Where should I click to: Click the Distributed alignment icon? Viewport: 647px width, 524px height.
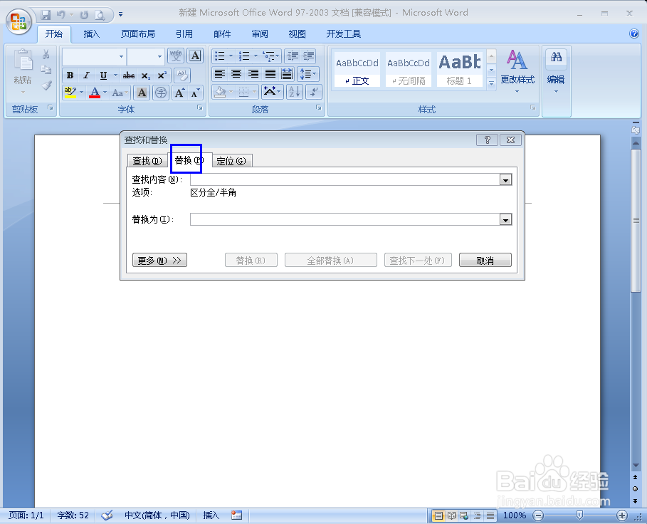[x=287, y=74]
